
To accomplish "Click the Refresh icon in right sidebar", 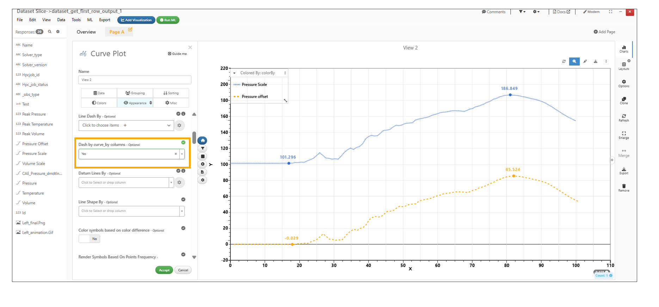I will click(x=624, y=118).
